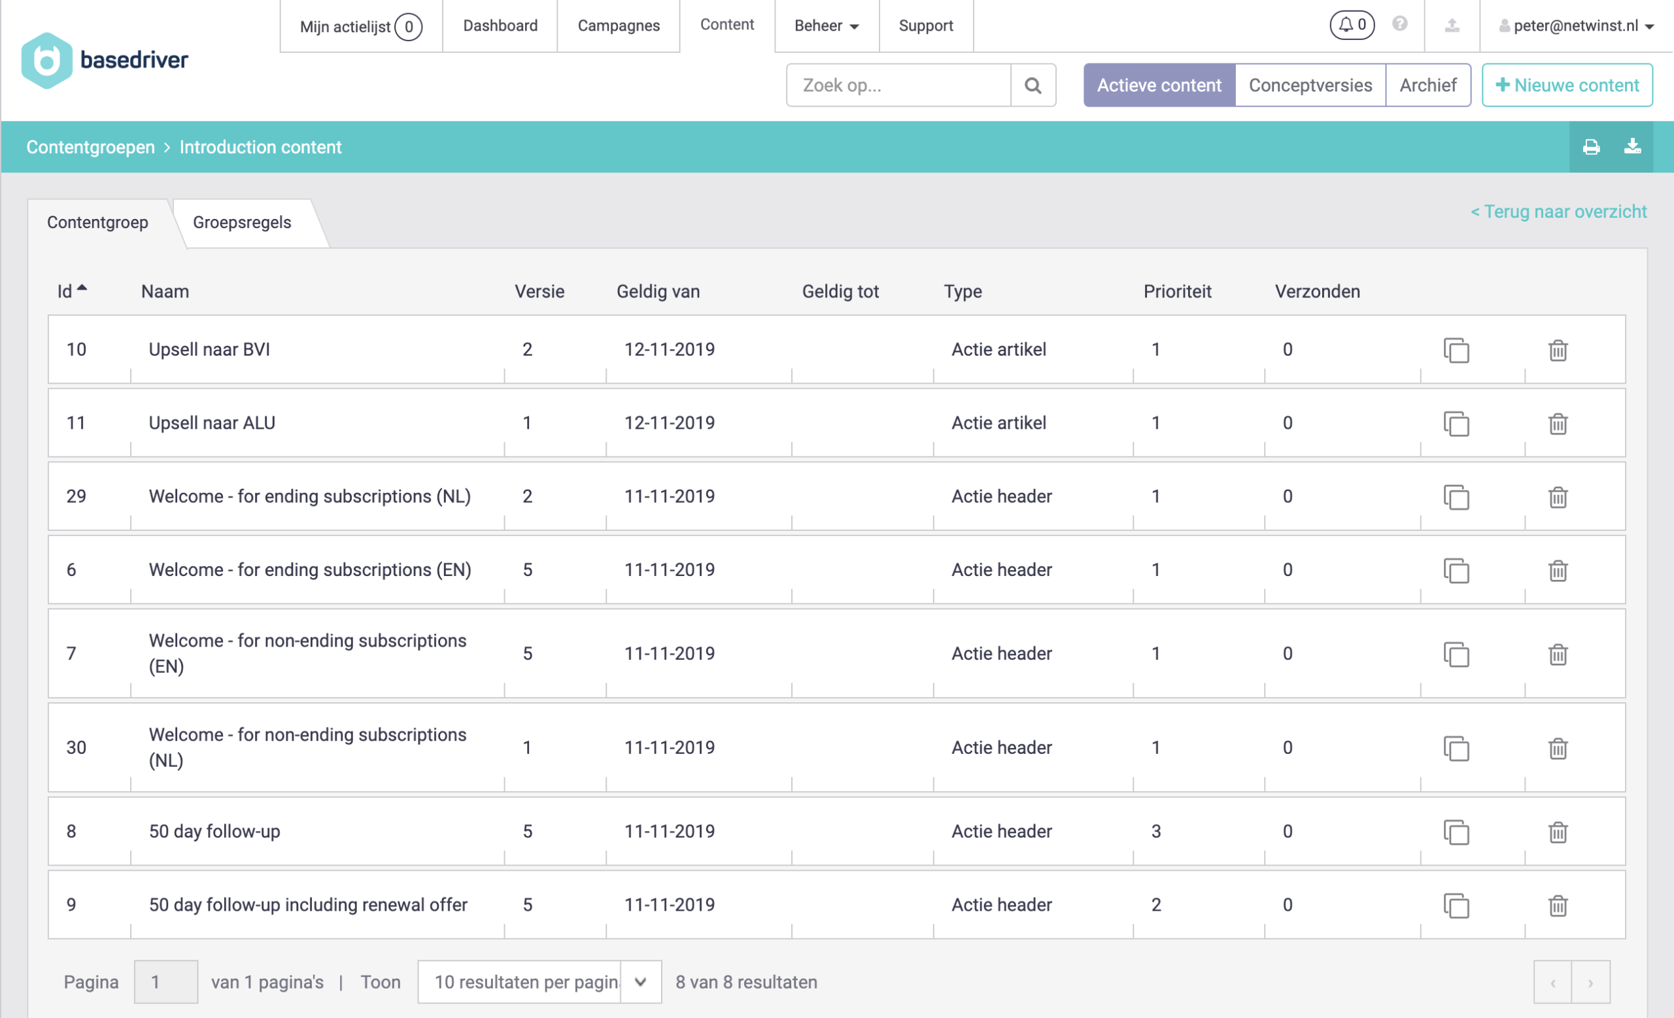Click Introduction content breadcrumb

[x=260, y=147]
